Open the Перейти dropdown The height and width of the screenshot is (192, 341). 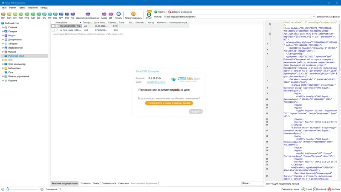click(161, 12)
